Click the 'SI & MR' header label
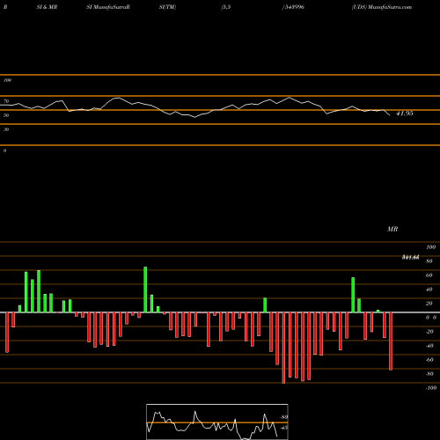Screen dimensions: 440x440 coord(47,7)
